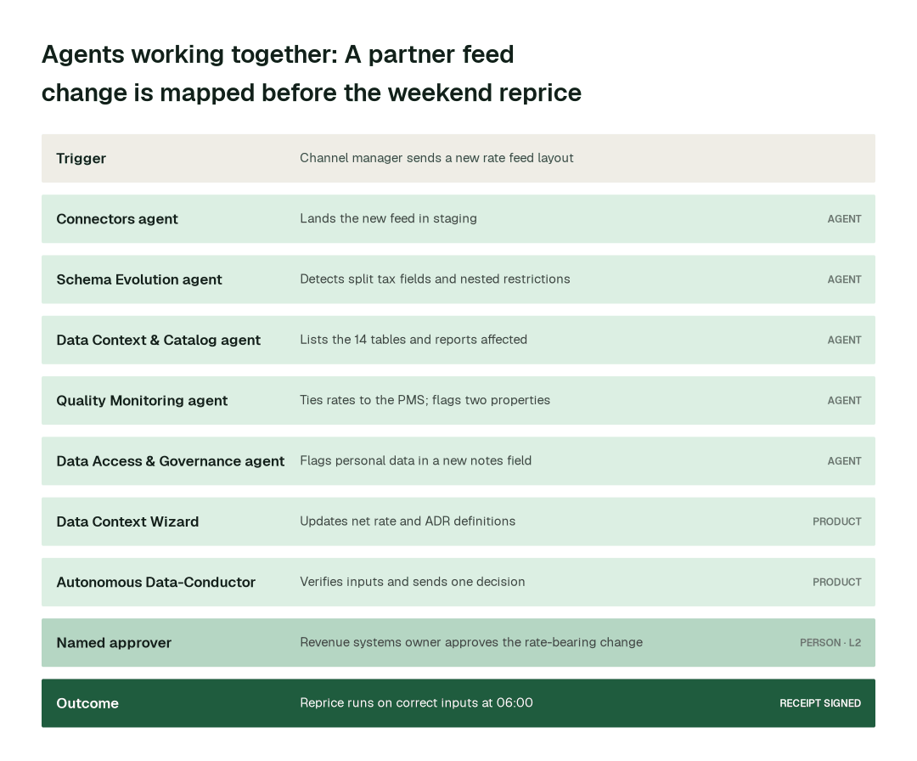917x761 pixels.
Task: Open the Schema Evolution agent row
Action: click(458, 279)
